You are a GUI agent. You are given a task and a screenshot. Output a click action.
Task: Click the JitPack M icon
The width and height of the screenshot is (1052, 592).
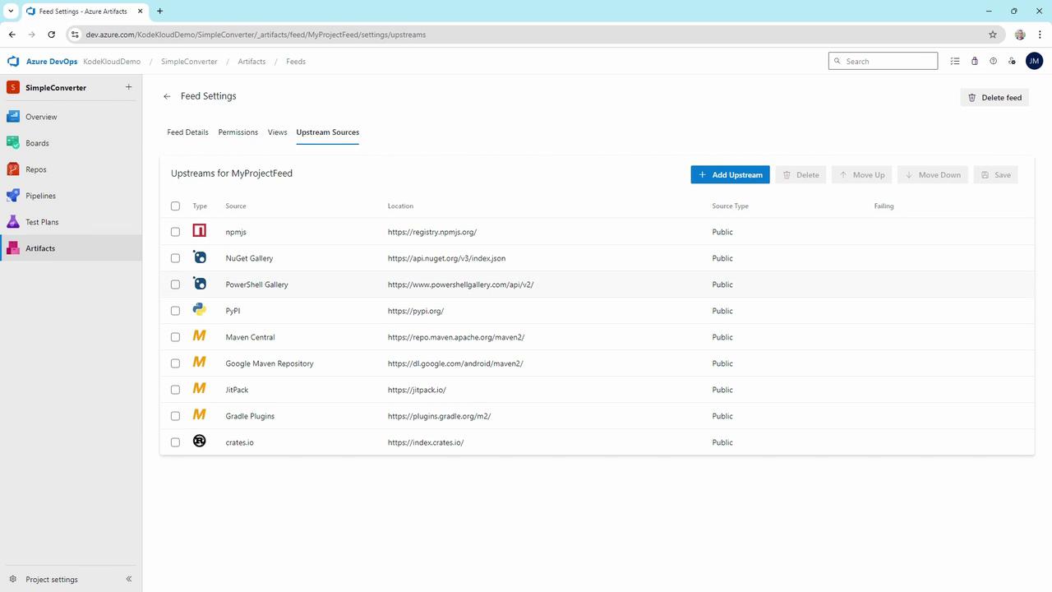pyautogui.click(x=199, y=389)
